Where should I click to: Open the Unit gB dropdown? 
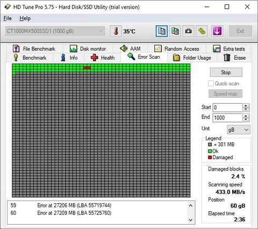(238, 130)
